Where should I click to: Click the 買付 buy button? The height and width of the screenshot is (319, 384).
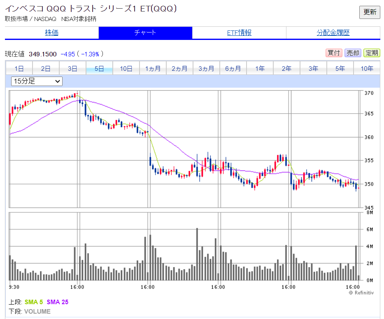pos(334,53)
